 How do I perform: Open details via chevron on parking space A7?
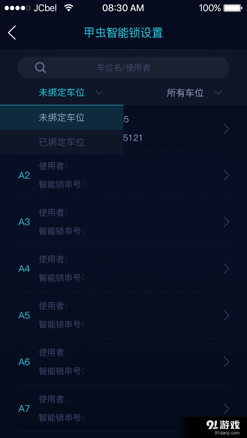coord(227,409)
